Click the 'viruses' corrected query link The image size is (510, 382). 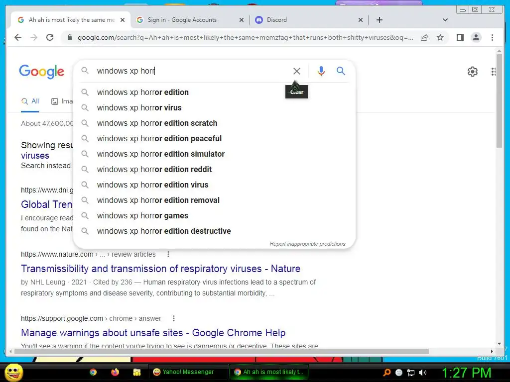point(35,156)
